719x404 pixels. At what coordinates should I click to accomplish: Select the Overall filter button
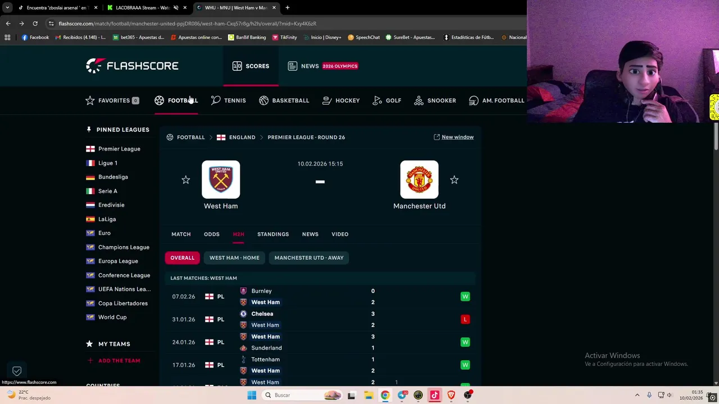(183, 258)
